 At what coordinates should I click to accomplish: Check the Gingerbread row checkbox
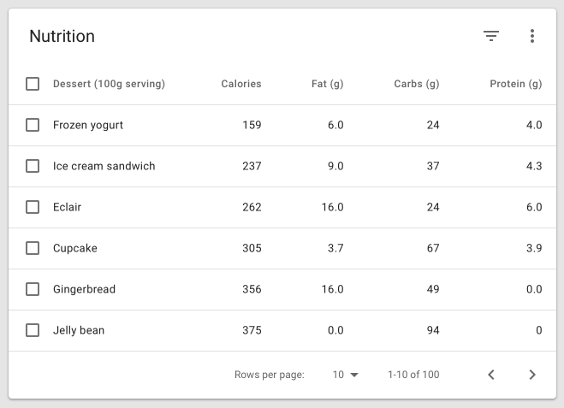click(x=33, y=289)
